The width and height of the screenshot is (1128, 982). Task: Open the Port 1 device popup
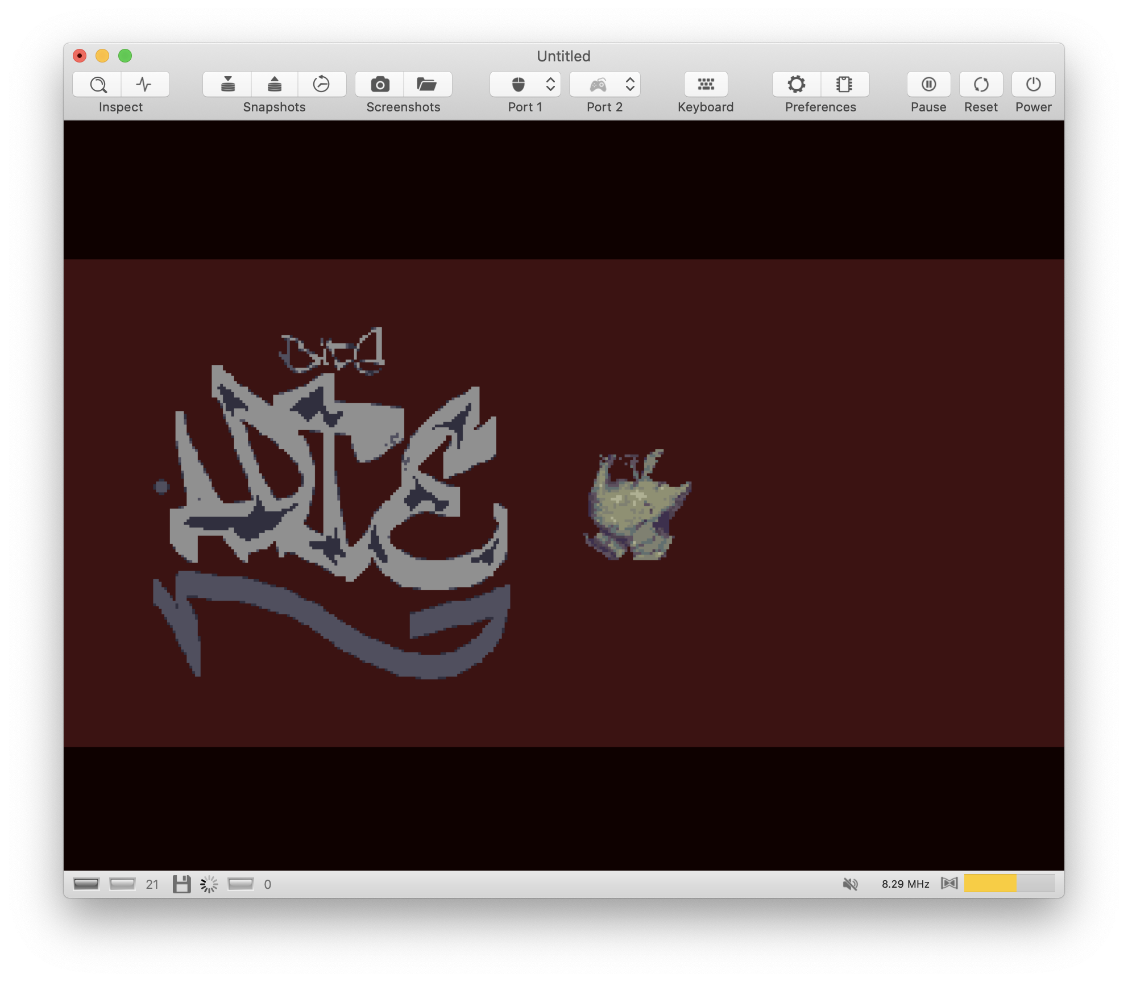pyautogui.click(x=525, y=84)
